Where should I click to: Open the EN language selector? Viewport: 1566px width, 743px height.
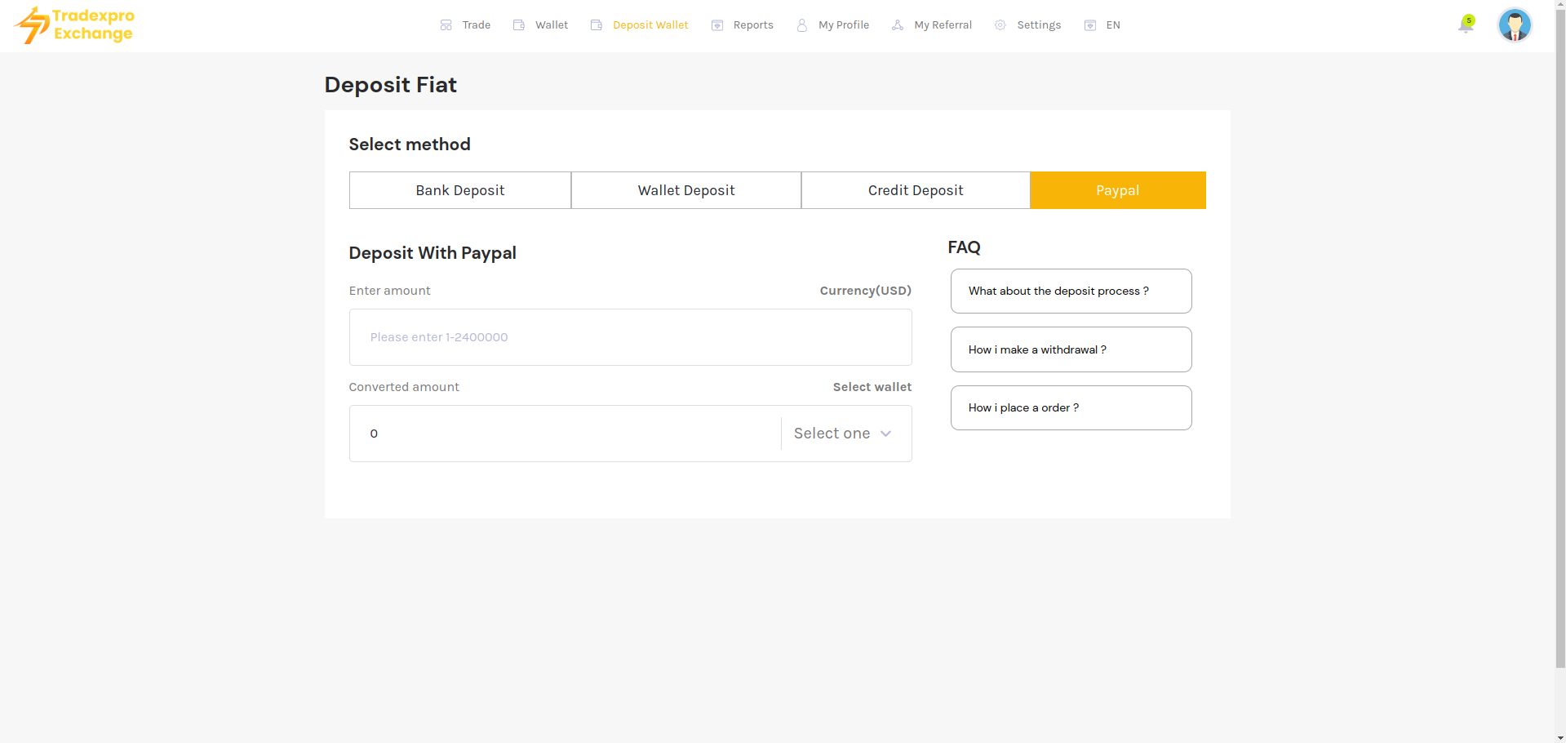click(x=1102, y=25)
